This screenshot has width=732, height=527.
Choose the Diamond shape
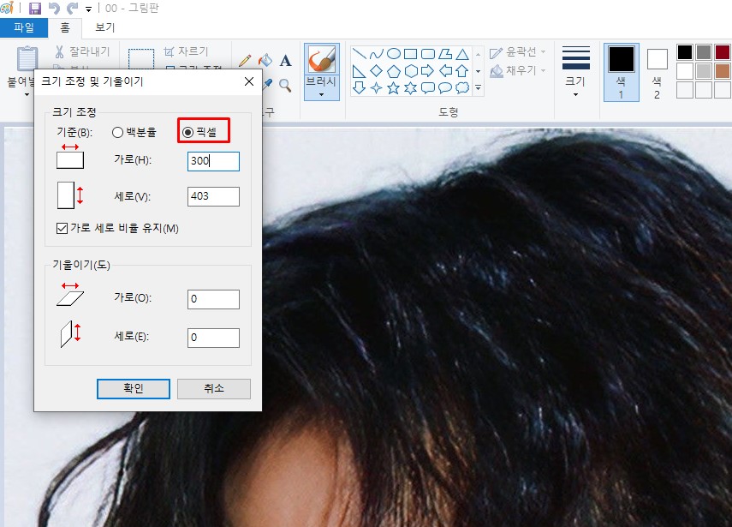click(376, 71)
